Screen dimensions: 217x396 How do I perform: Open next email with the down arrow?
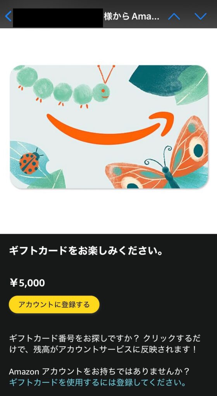coord(201,16)
